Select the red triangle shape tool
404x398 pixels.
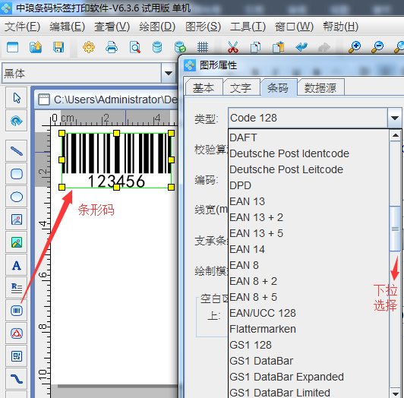click(17, 333)
